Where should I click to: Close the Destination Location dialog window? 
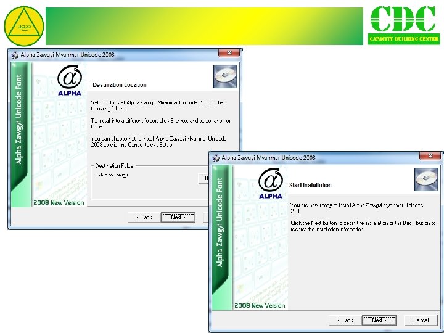(x=229, y=53)
